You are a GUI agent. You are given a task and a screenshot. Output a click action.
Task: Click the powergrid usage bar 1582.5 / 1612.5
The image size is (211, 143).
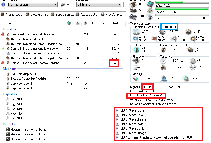(182, 9)
